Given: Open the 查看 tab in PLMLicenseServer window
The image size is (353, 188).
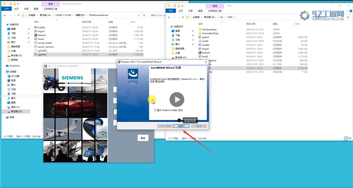Looking at the screenshot, I should coord(36,9).
